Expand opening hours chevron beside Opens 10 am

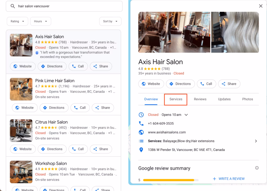click(x=186, y=115)
